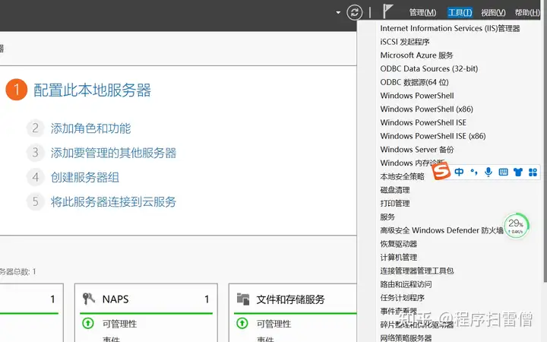The height and width of the screenshot is (342, 547).
Task: Open the 视图(V) menu
Action: (493, 13)
